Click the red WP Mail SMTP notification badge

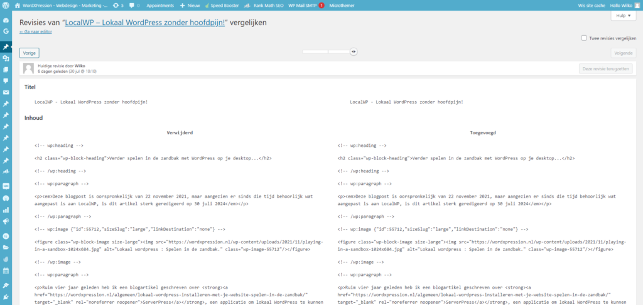(x=321, y=6)
